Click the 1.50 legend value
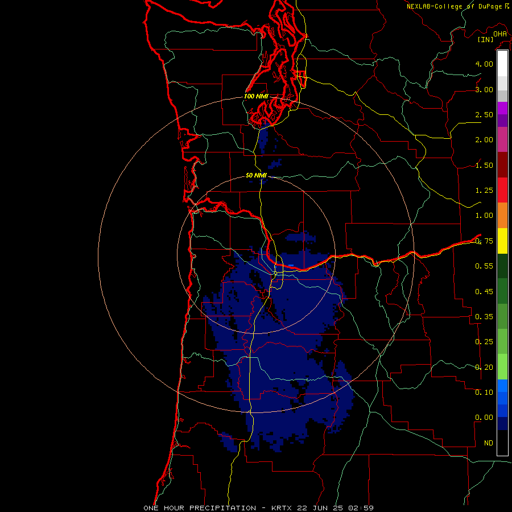Screen dimensions: 512x512 coord(484,165)
